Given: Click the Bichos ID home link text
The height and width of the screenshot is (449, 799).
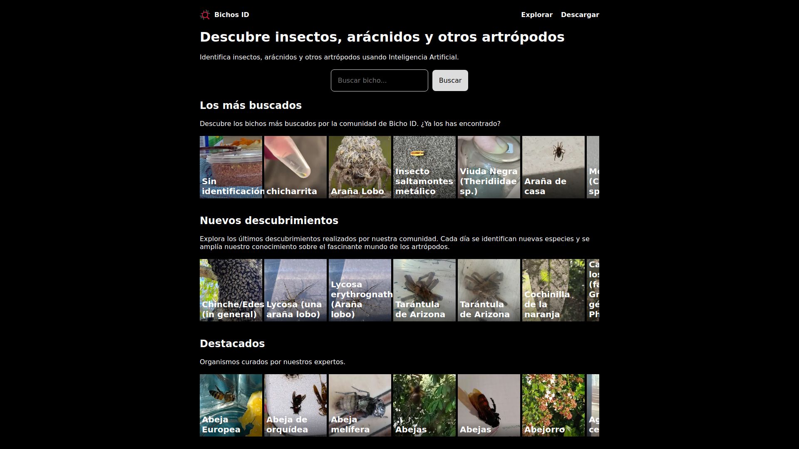Looking at the screenshot, I should coord(231,15).
